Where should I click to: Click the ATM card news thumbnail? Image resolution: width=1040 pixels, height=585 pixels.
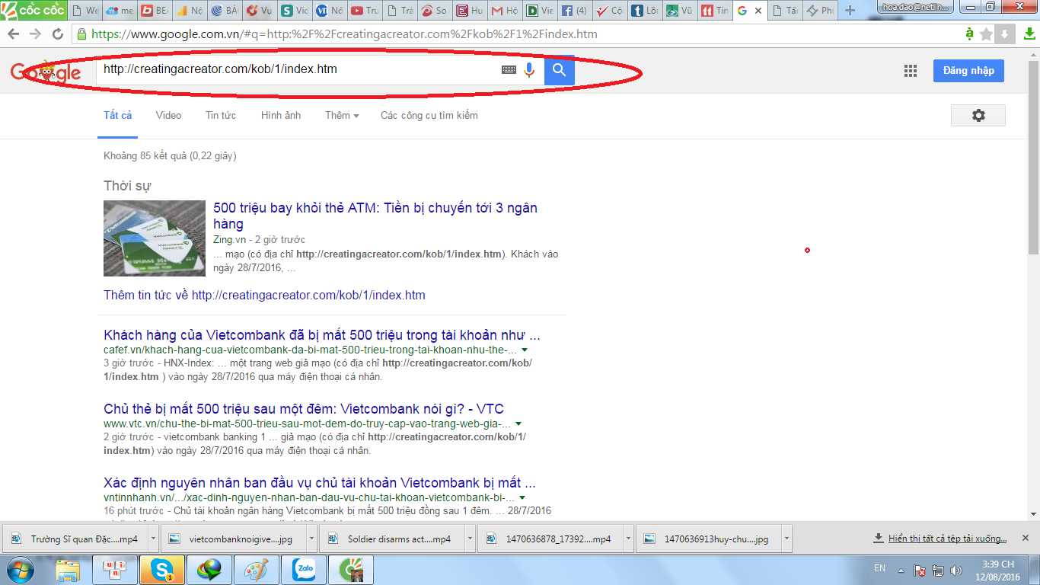(155, 238)
